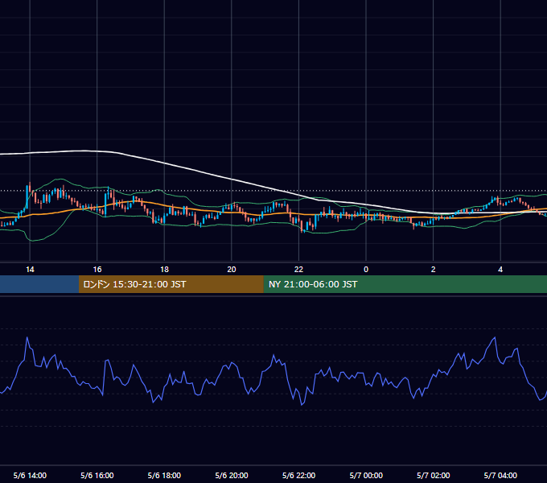Image resolution: width=547 pixels, height=483 pixels.
Task: Click the NY 21:00-06:00 JST session bar
Action: point(405,284)
